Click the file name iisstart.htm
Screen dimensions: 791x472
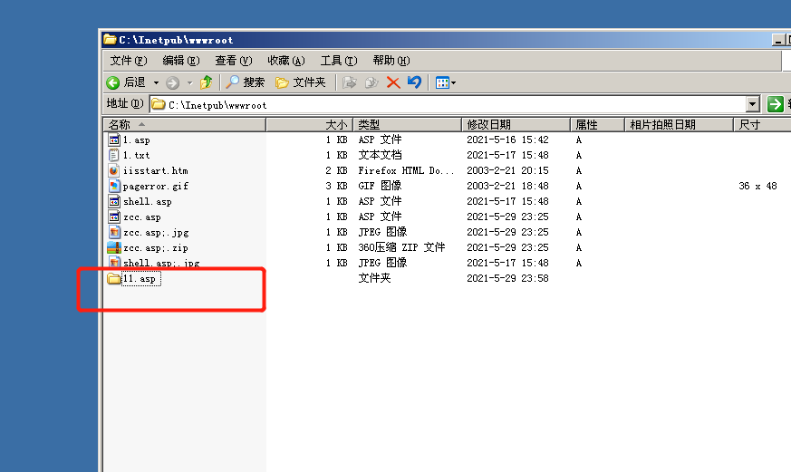pos(155,170)
